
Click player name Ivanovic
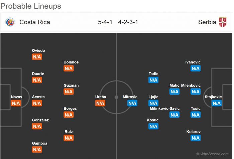[x=193, y=62]
